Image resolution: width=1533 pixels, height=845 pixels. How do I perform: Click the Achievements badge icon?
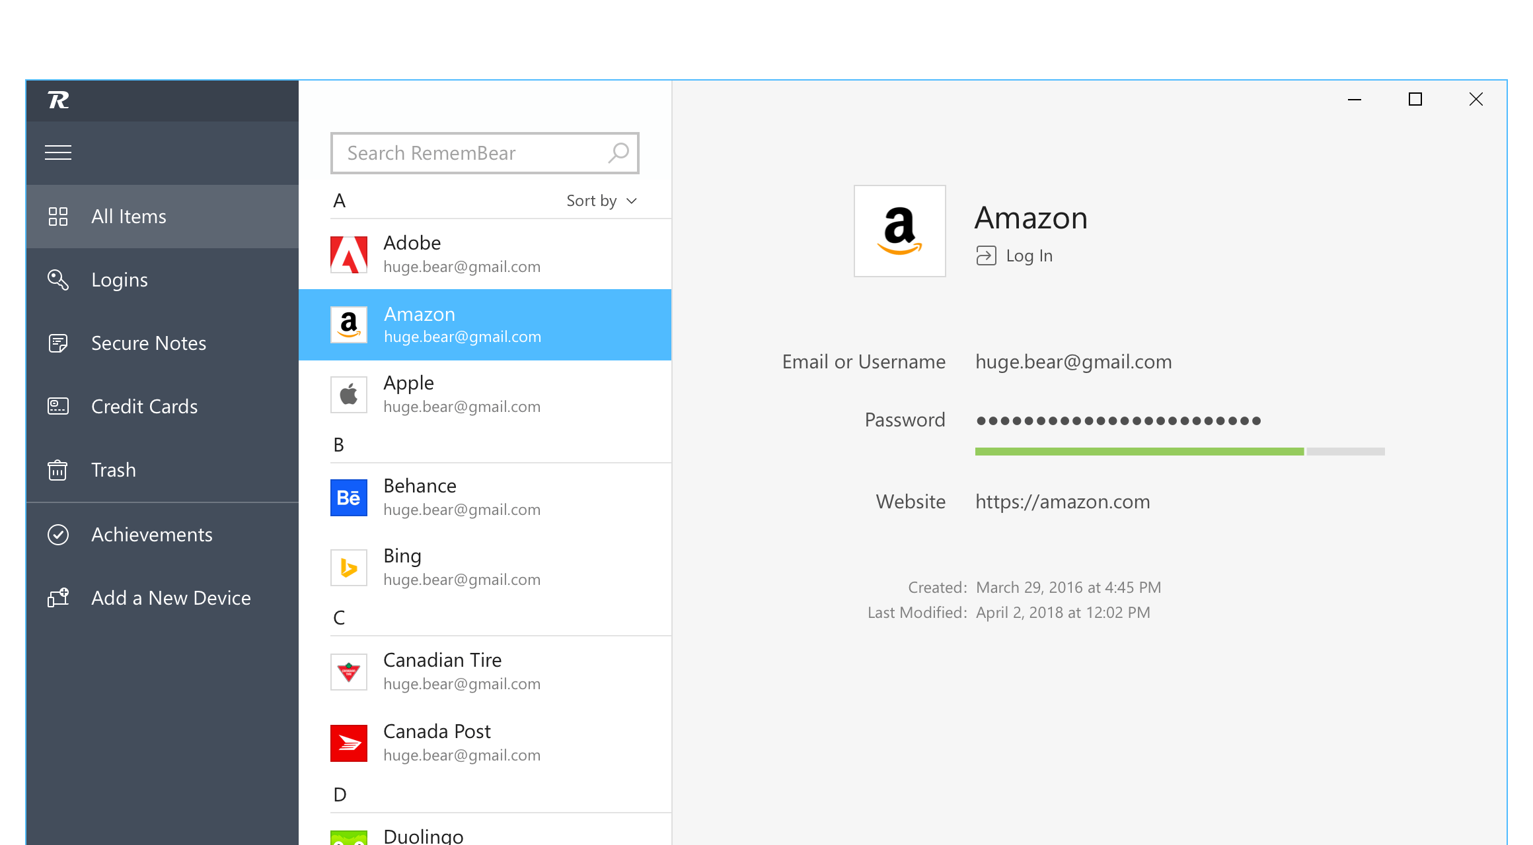[x=58, y=534]
